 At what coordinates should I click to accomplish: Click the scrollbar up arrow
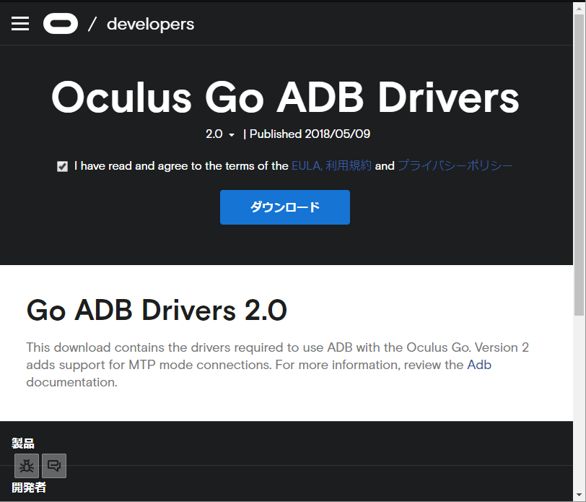pos(580,8)
